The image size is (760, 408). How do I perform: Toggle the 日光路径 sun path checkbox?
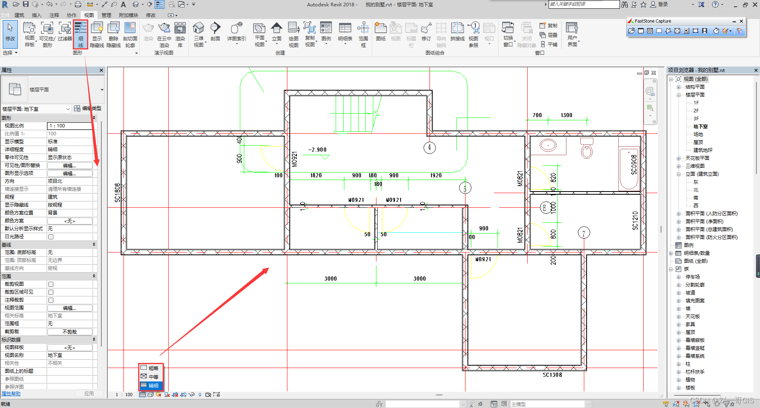51,237
